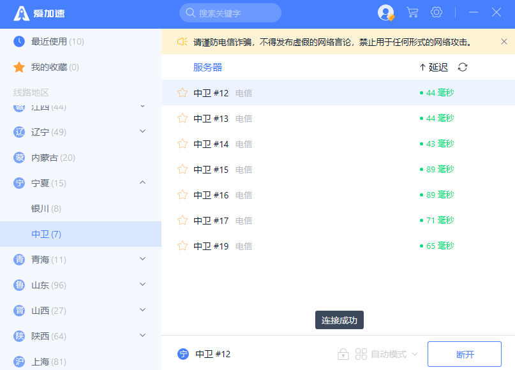Focus the 搜索关键字 search field
Image resolution: width=515 pixels, height=370 pixels.
point(230,13)
